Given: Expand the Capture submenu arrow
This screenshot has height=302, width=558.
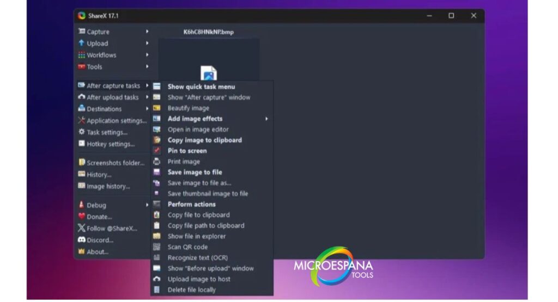Looking at the screenshot, I should coord(147,31).
